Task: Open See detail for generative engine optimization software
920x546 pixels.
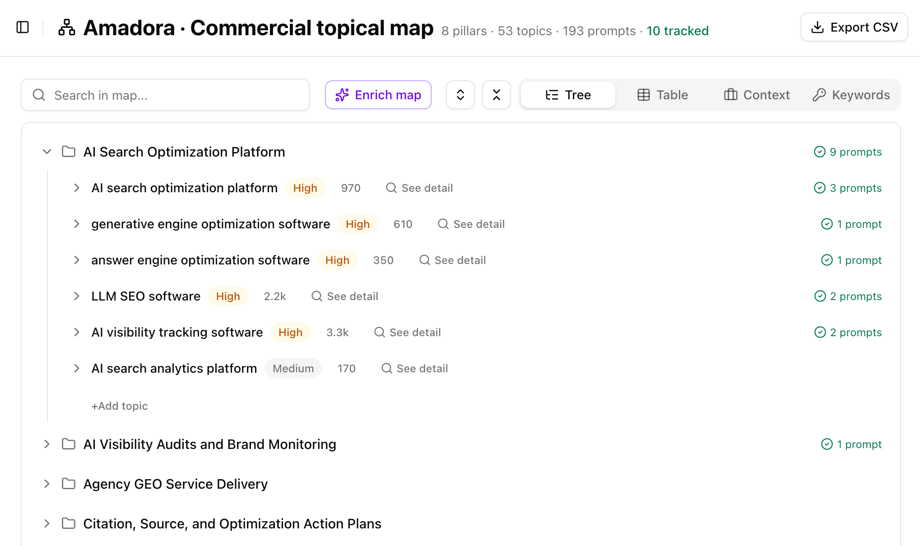Action: tap(471, 224)
